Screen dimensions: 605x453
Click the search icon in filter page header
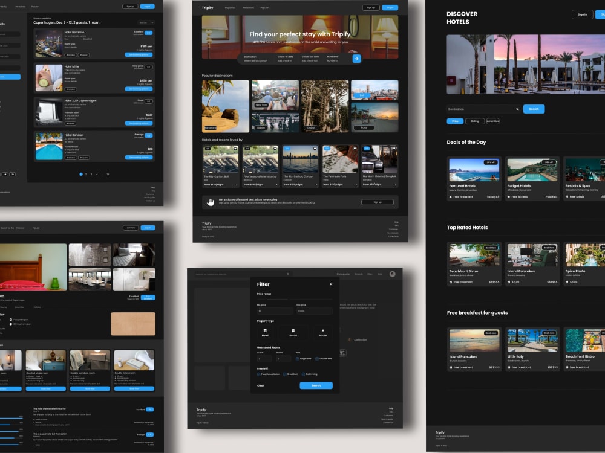(288, 274)
